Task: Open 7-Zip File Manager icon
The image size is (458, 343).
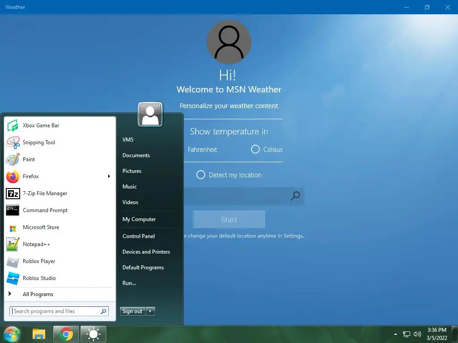Action: [x=13, y=193]
